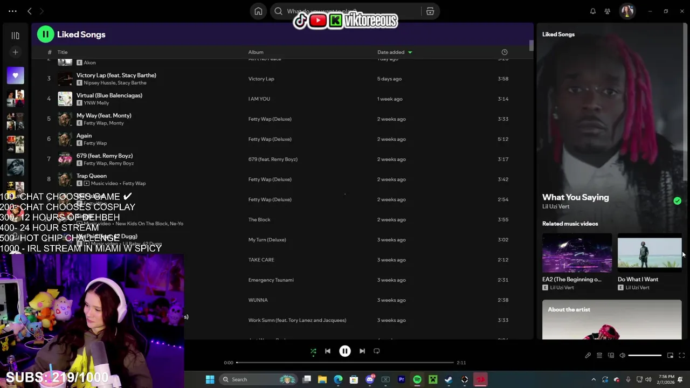Sort by duration clock icon
This screenshot has height=388, width=690.
click(505, 52)
